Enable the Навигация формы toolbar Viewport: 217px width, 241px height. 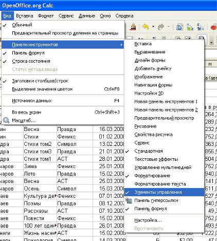click(x=164, y=85)
